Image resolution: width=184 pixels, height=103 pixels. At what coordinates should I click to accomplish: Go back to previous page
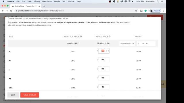(3, 11)
